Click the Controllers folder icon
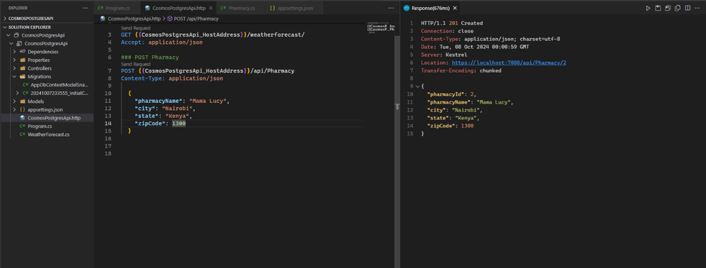The width and height of the screenshot is (706, 268). [x=23, y=68]
